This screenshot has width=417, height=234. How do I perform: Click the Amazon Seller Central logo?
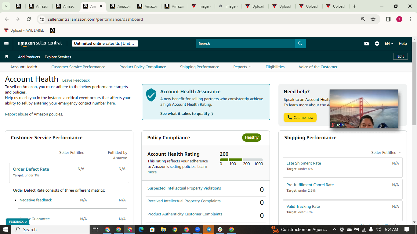(40, 43)
